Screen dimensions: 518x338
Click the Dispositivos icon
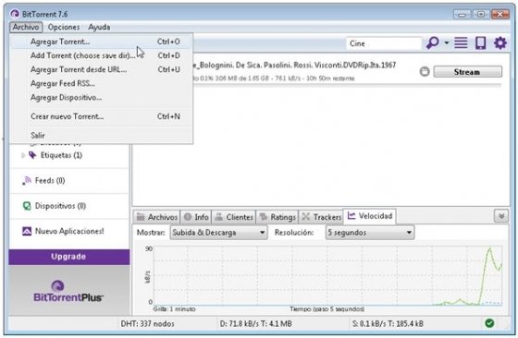click(27, 206)
